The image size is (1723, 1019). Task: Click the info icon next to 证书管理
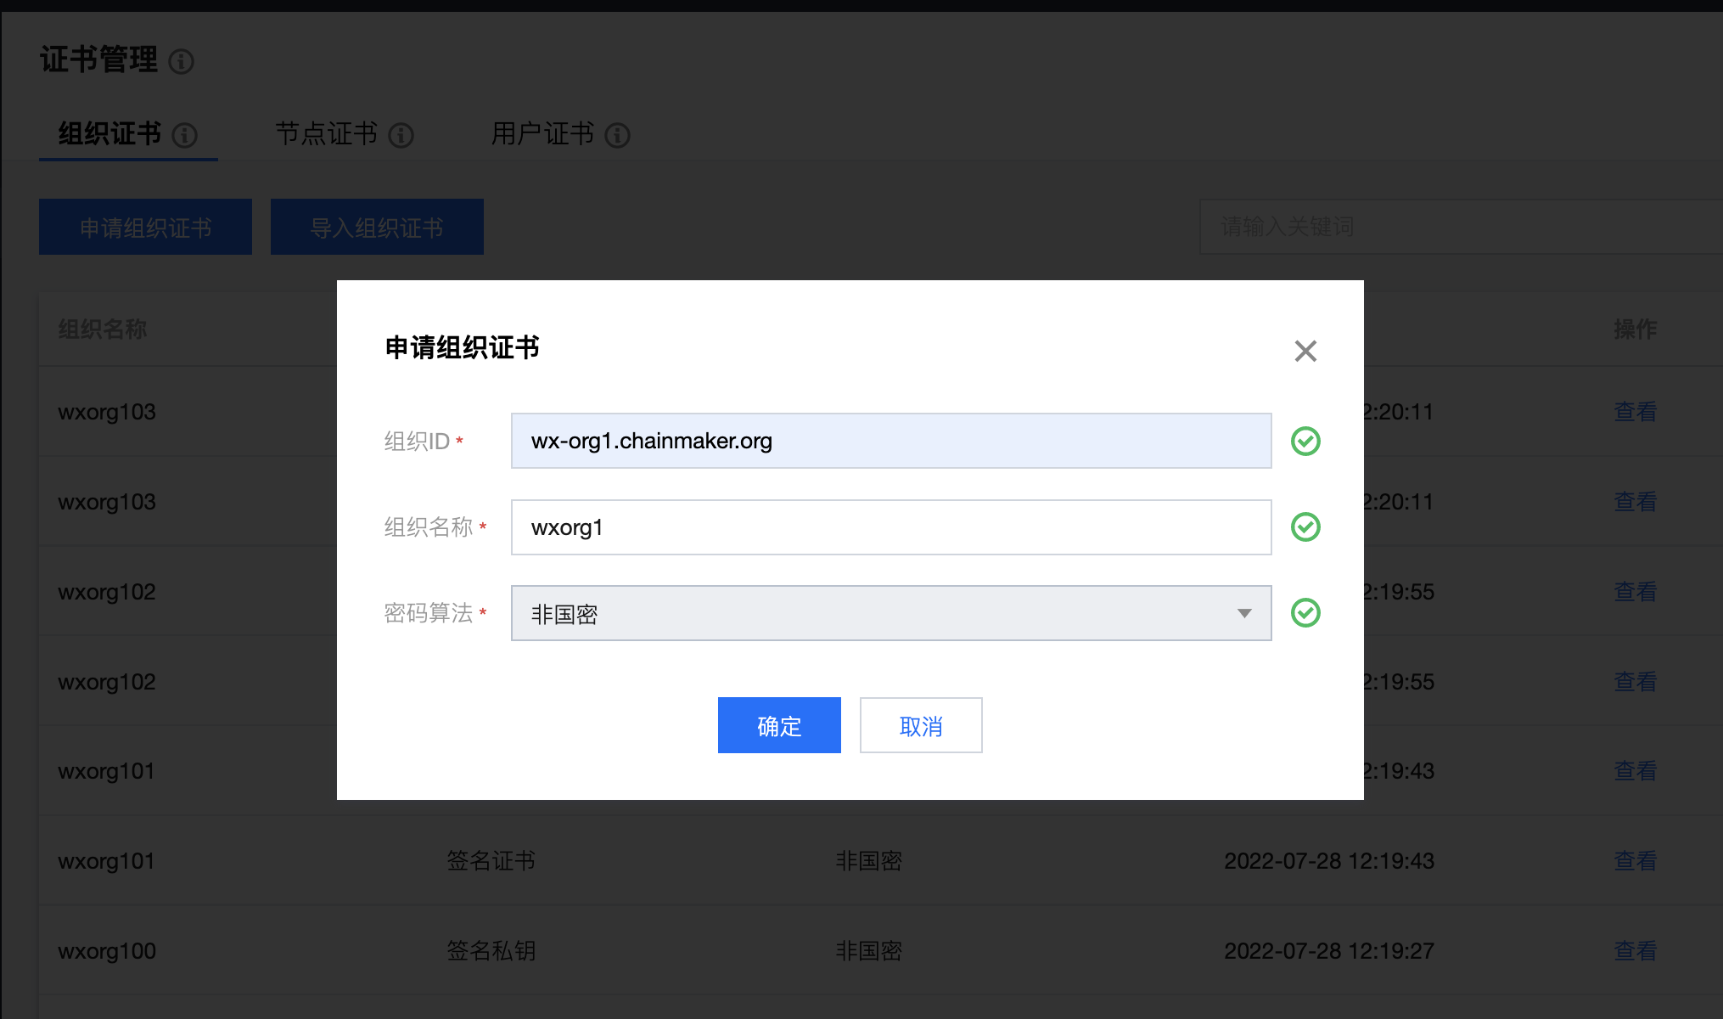click(181, 61)
